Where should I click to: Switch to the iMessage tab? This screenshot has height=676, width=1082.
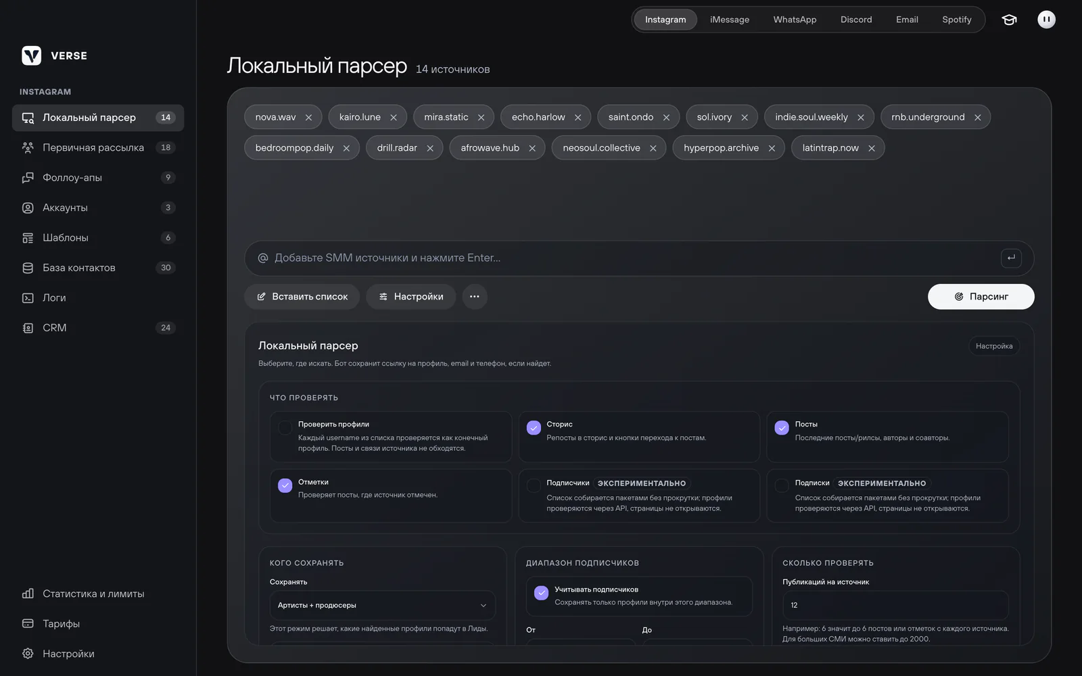tap(730, 20)
